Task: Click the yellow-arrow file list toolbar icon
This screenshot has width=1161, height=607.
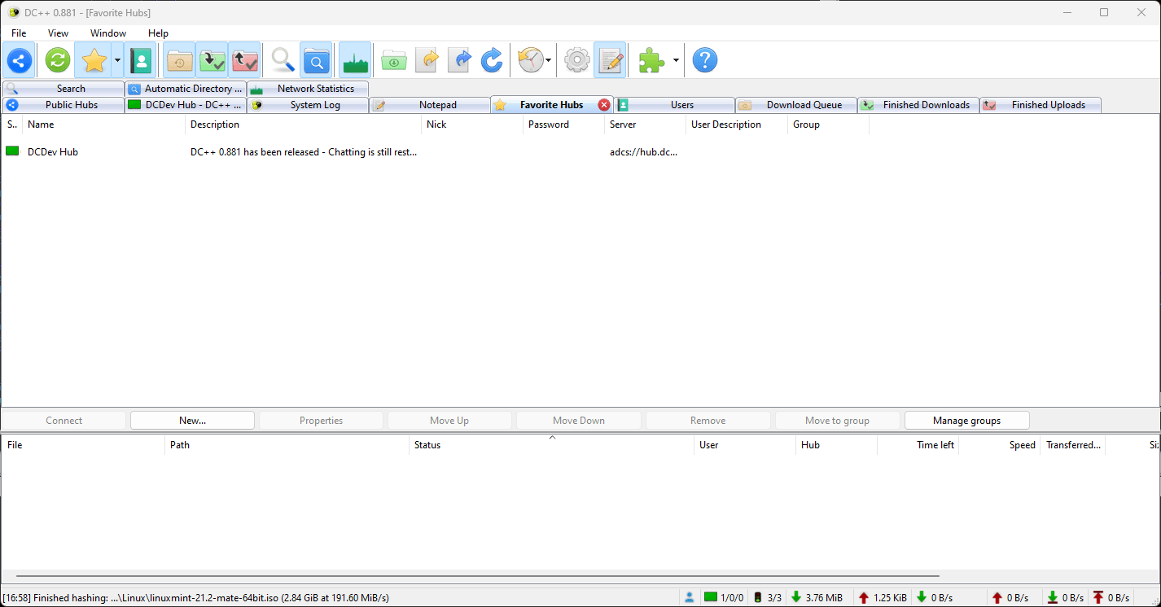Action: (x=427, y=60)
